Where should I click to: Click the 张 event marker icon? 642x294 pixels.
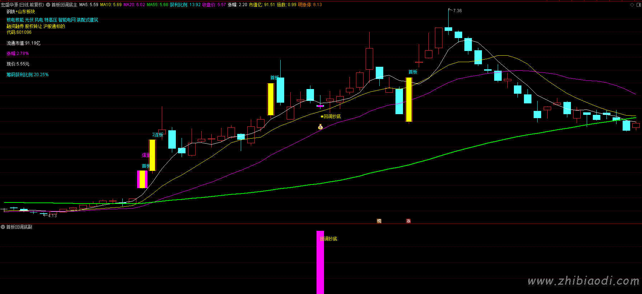[408, 221]
